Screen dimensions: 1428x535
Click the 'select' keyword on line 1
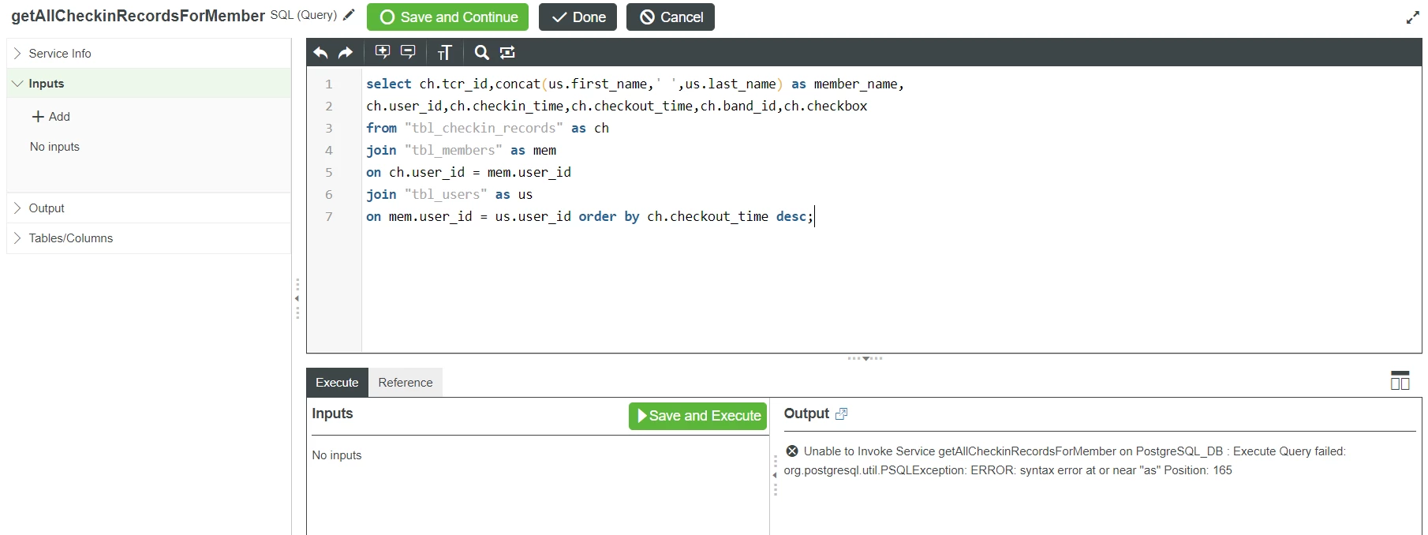pyautogui.click(x=389, y=84)
